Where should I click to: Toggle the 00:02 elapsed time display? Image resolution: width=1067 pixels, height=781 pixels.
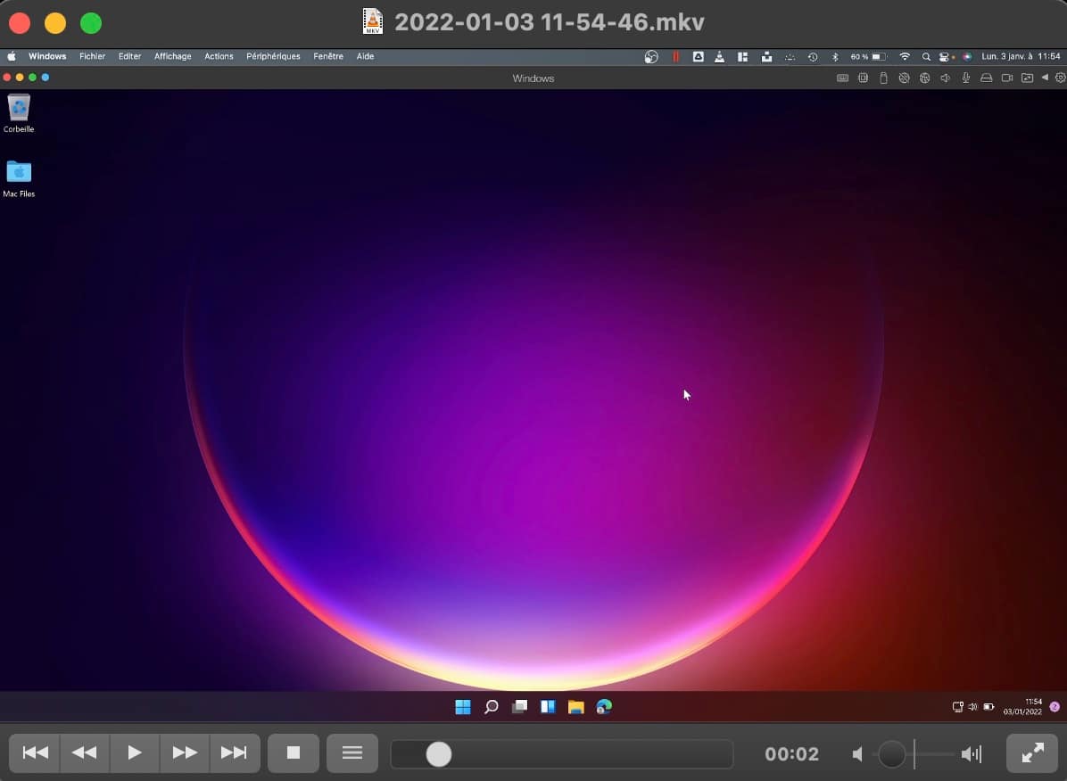point(791,754)
